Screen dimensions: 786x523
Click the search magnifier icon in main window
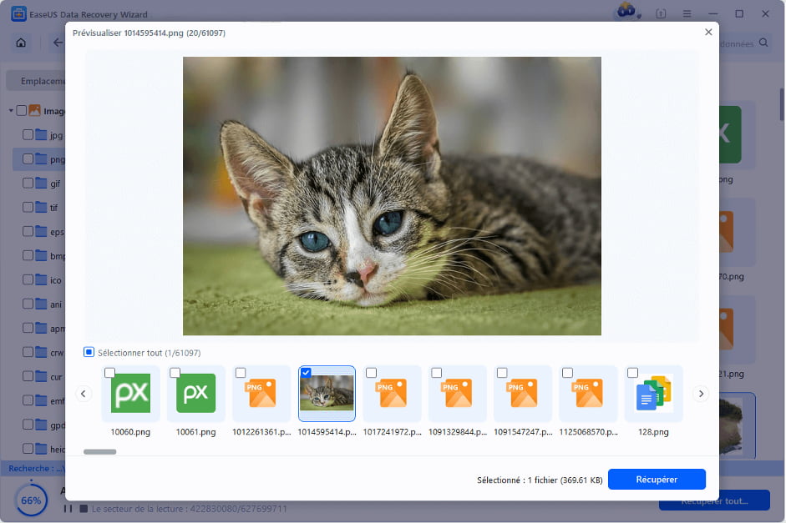tap(763, 43)
